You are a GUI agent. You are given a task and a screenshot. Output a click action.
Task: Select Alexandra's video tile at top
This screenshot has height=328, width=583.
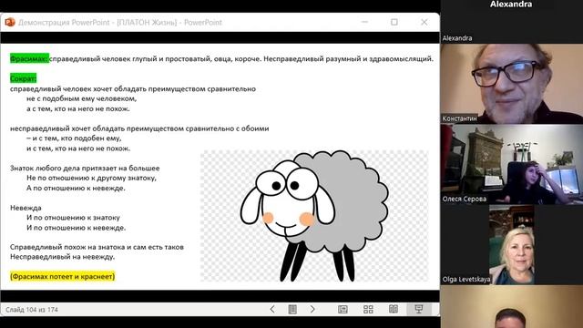pos(512,21)
